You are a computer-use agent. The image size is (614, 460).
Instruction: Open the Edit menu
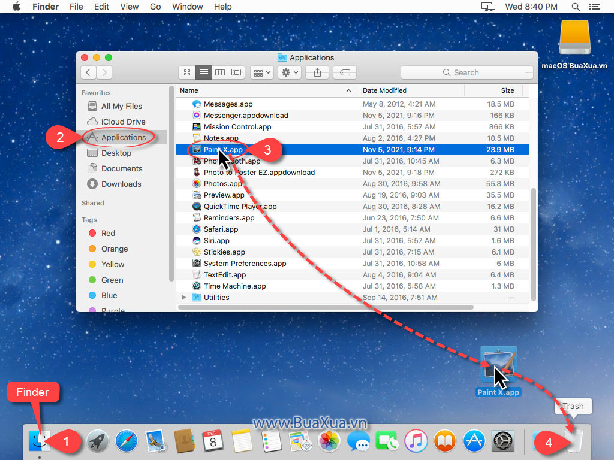click(x=101, y=7)
